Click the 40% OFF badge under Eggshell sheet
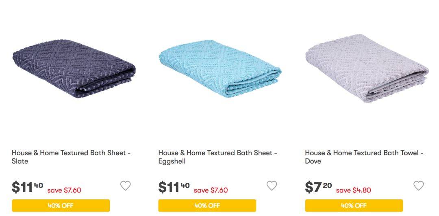The width and height of the screenshot is (439, 216). coord(207,206)
